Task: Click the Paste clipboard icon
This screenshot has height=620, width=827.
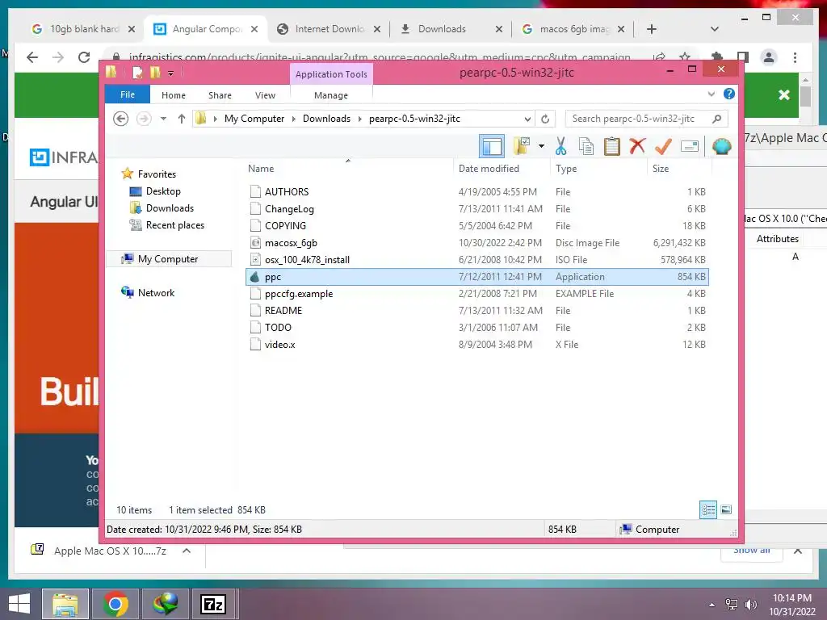Action: tap(611, 146)
